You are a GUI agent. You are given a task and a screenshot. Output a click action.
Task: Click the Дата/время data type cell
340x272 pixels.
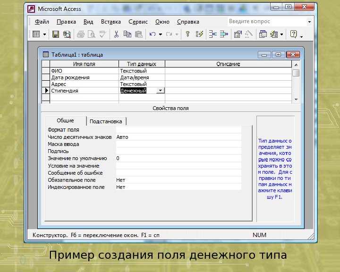click(142, 77)
